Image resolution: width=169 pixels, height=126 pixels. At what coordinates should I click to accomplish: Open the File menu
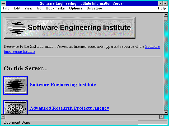pyautogui.click(x=6, y=8)
